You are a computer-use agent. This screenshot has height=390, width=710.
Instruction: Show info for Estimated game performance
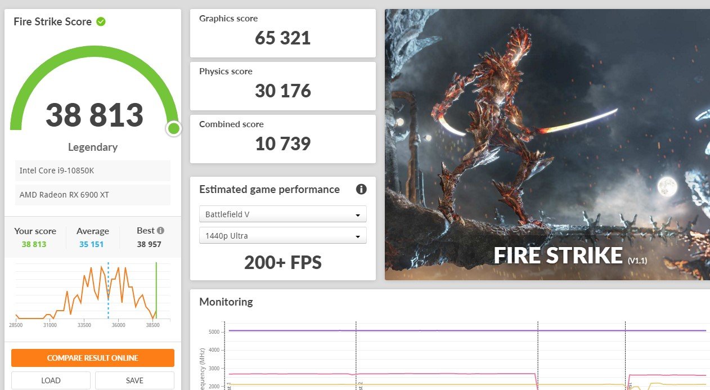[x=361, y=189]
